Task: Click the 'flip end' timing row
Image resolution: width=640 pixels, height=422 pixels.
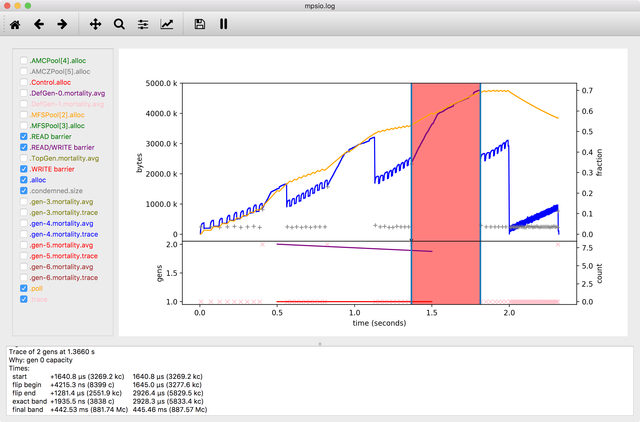Action: click(108, 393)
